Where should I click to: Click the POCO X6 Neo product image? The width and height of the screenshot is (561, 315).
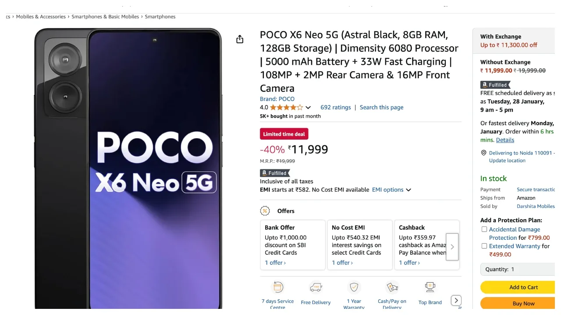[x=128, y=168]
